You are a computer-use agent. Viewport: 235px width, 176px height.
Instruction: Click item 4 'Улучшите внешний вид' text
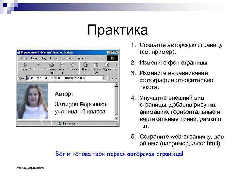click(x=172, y=98)
